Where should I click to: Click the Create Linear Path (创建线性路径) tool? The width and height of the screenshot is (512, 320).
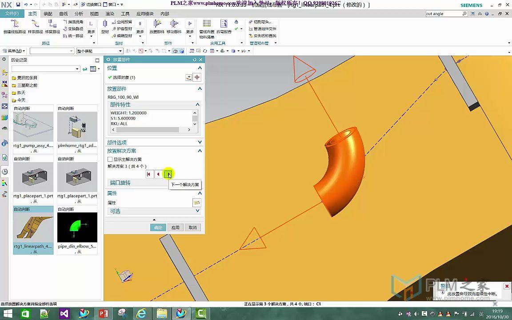coord(14,27)
